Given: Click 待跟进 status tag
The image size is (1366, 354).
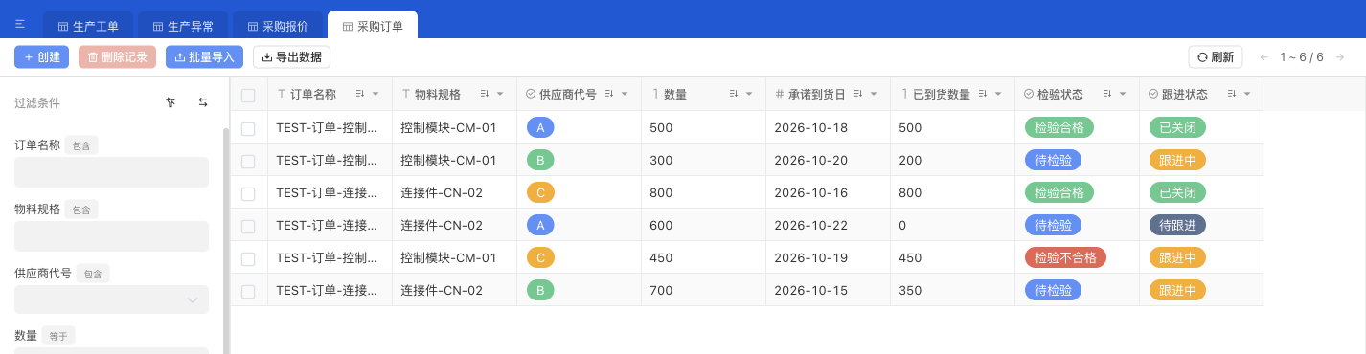Looking at the screenshot, I should pyautogui.click(x=1177, y=225).
